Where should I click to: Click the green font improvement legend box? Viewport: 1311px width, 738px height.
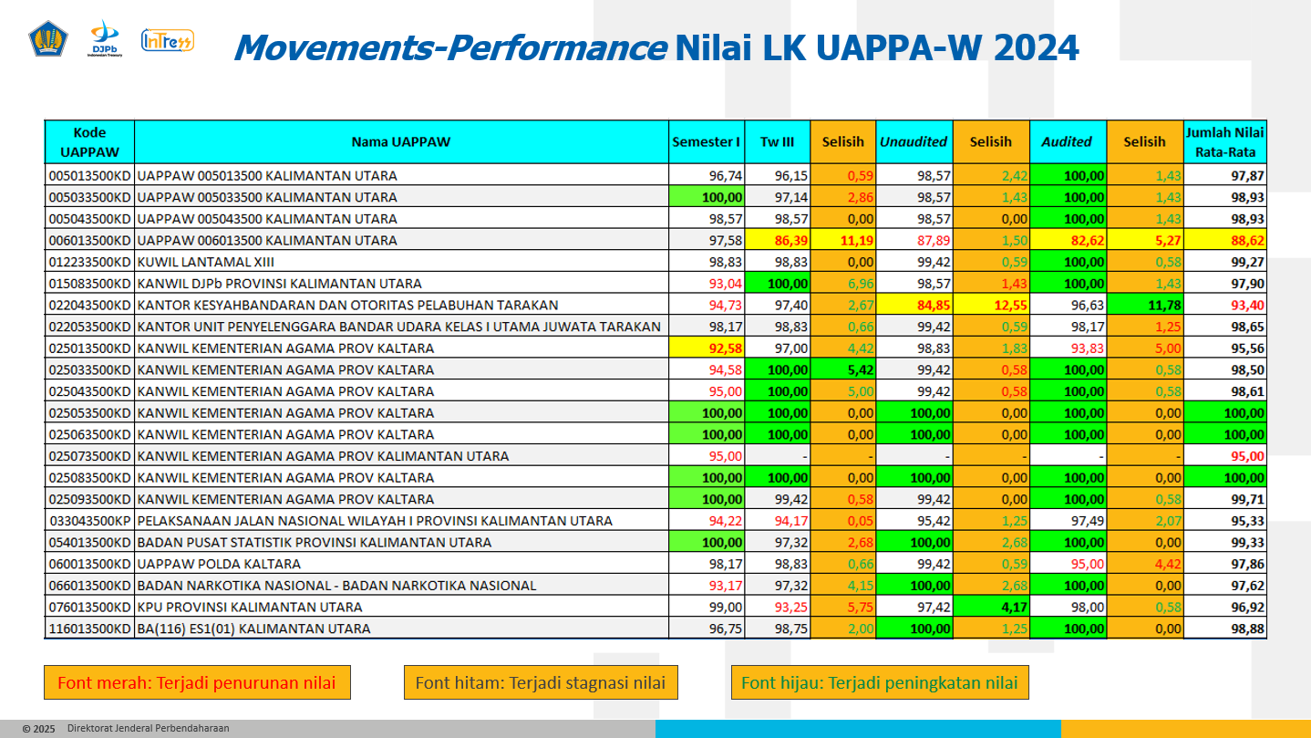point(879,682)
